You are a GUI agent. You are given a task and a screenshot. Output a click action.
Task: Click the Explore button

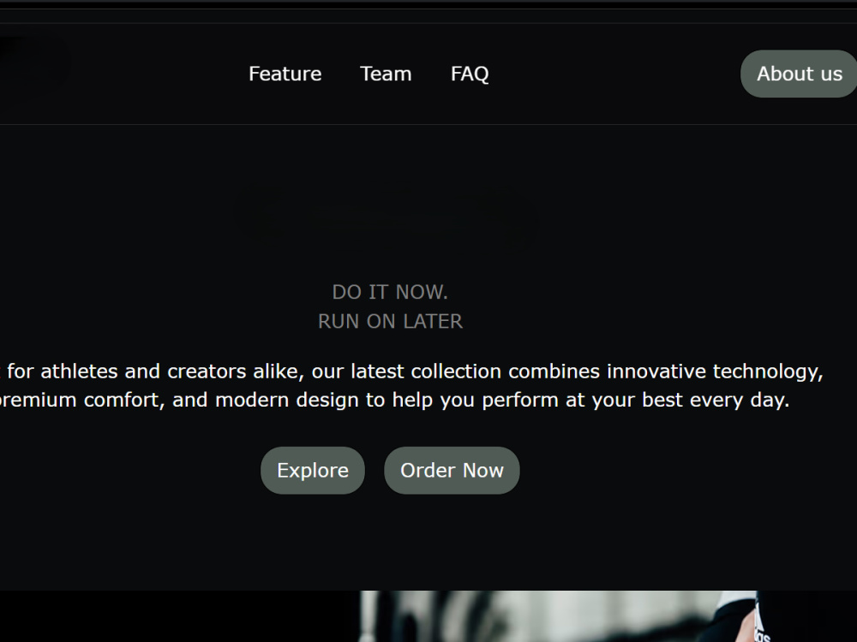[x=313, y=470]
